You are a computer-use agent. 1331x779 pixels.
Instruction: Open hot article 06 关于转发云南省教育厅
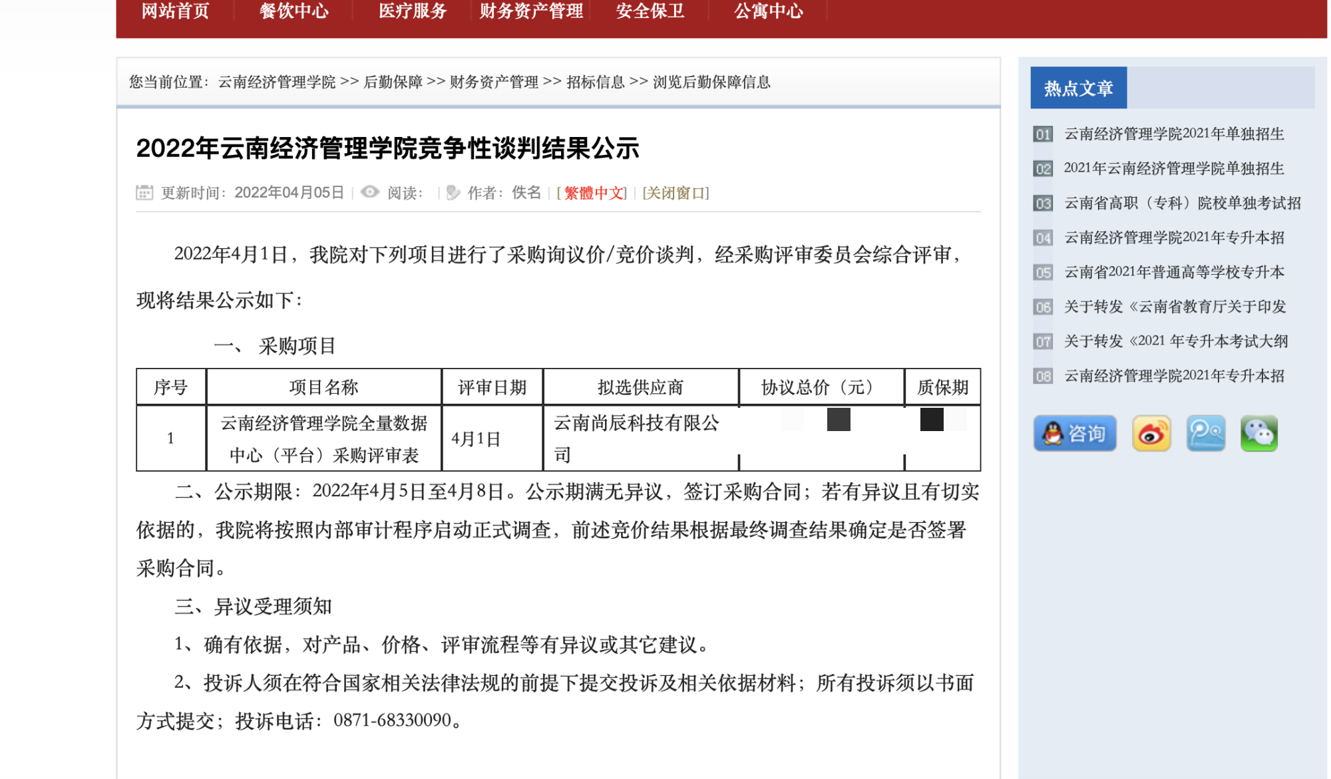pyautogui.click(x=1175, y=307)
